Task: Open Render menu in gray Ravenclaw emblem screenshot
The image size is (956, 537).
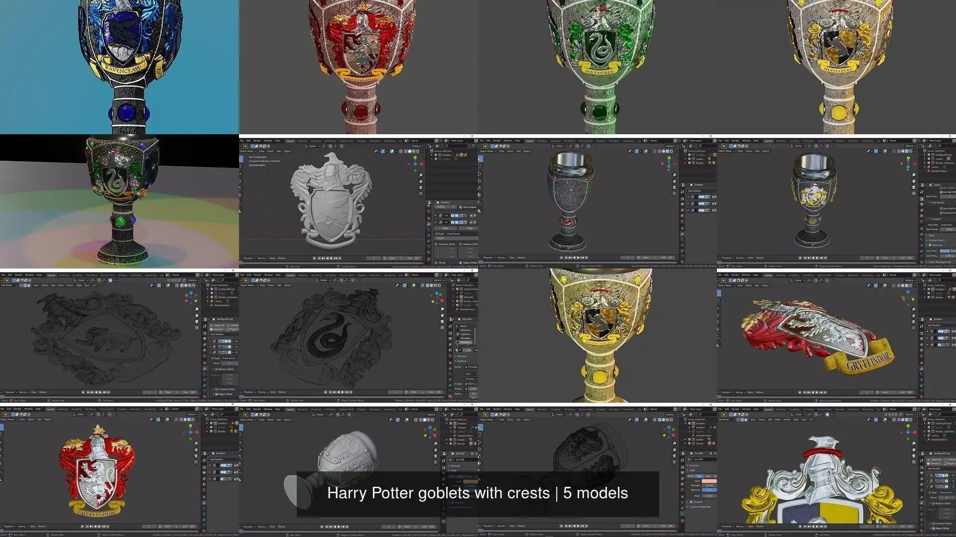Action: tap(257, 141)
